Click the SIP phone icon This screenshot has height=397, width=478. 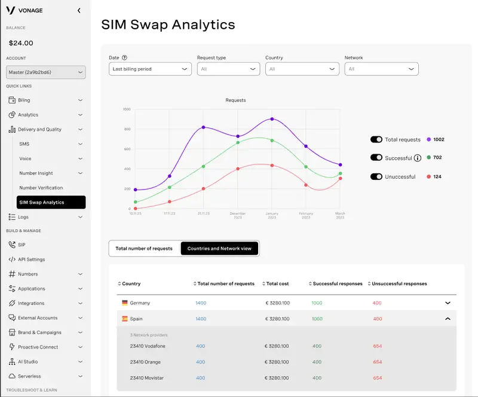(12, 245)
